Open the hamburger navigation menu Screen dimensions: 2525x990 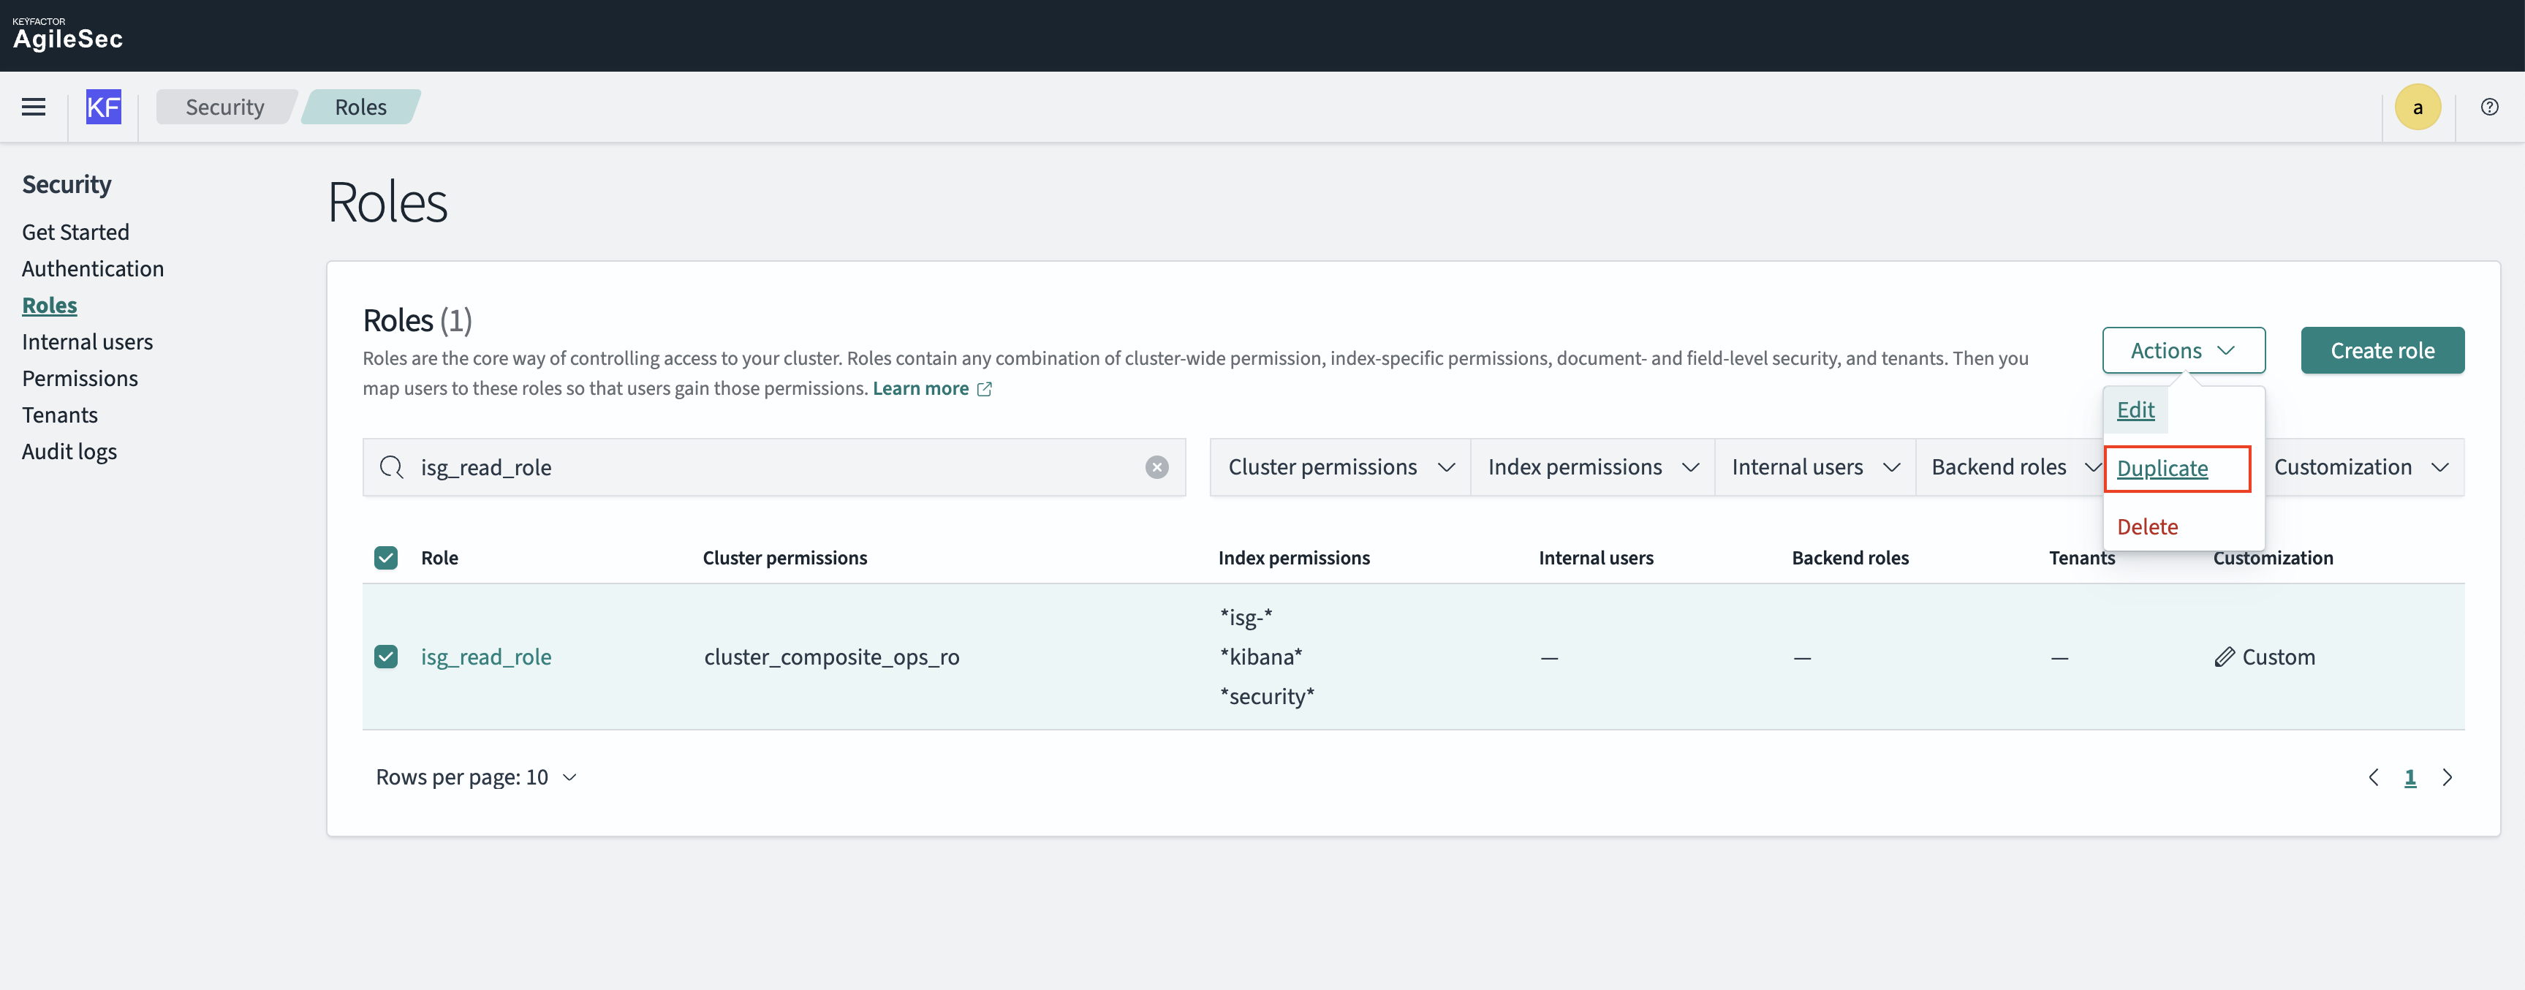34,107
